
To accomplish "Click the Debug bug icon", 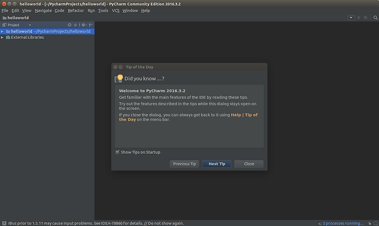I will pyautogui.click(x=366, y=18).
